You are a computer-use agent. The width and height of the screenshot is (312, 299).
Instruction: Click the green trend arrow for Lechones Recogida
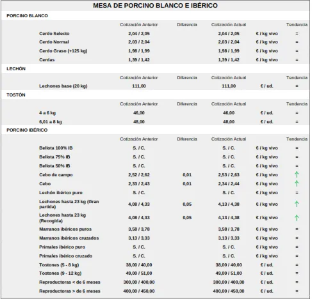point(297,218)
